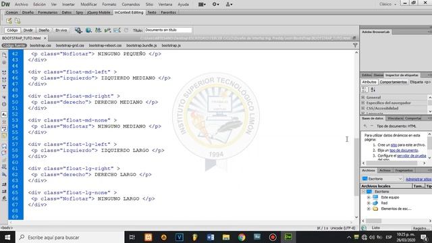This screenshot has width=432, height=243.
Task: Switch to Diseño view
Action: pyautogui.click(x=44, y=30)
